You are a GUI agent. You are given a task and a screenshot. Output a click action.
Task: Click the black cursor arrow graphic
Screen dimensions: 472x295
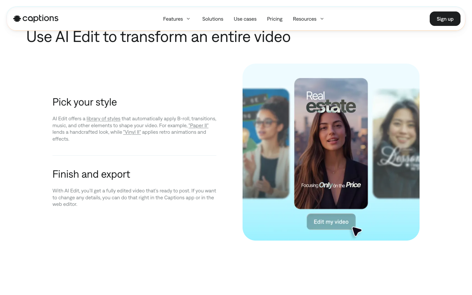coord(357,231)
